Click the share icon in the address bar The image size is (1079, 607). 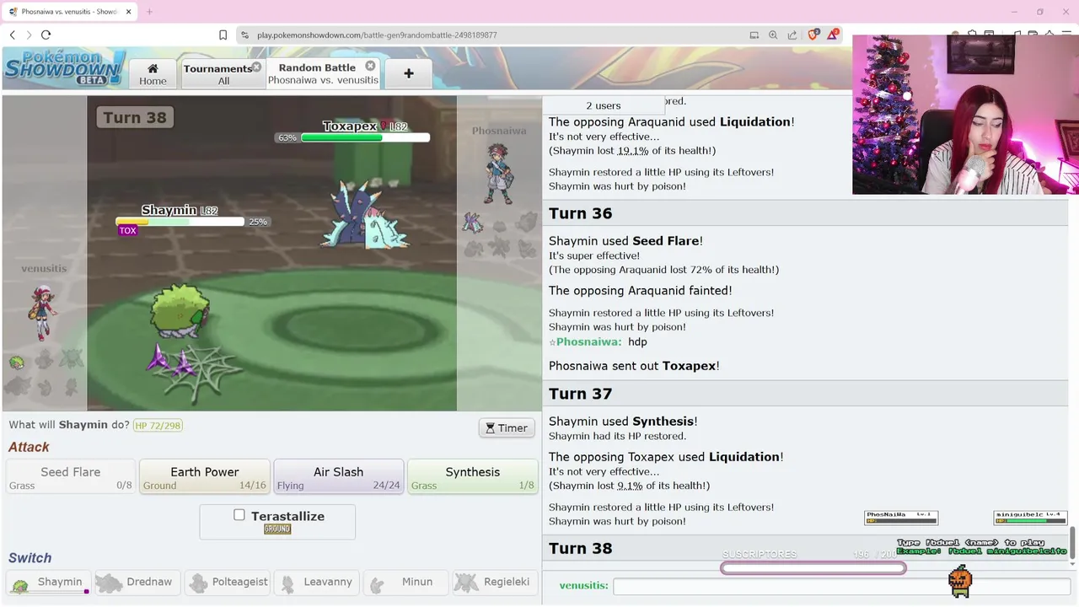click(x=792, y=35)
